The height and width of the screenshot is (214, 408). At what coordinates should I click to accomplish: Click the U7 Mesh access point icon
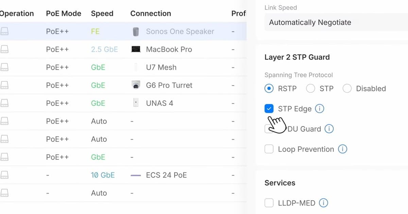[136, 67]
